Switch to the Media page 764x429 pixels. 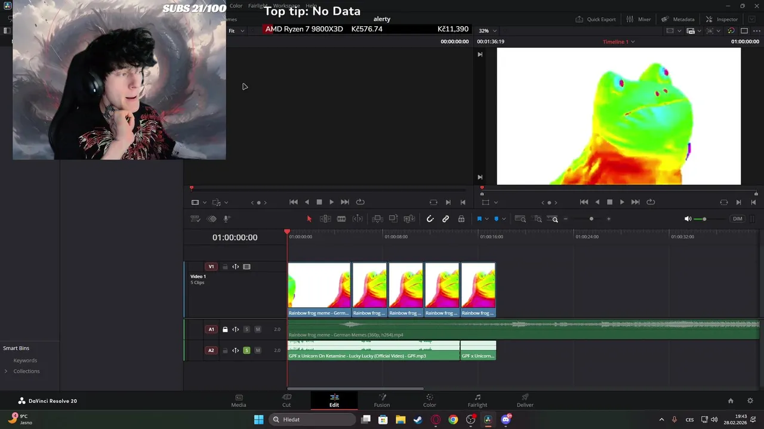pyautogui.click(x=239, y=400)
